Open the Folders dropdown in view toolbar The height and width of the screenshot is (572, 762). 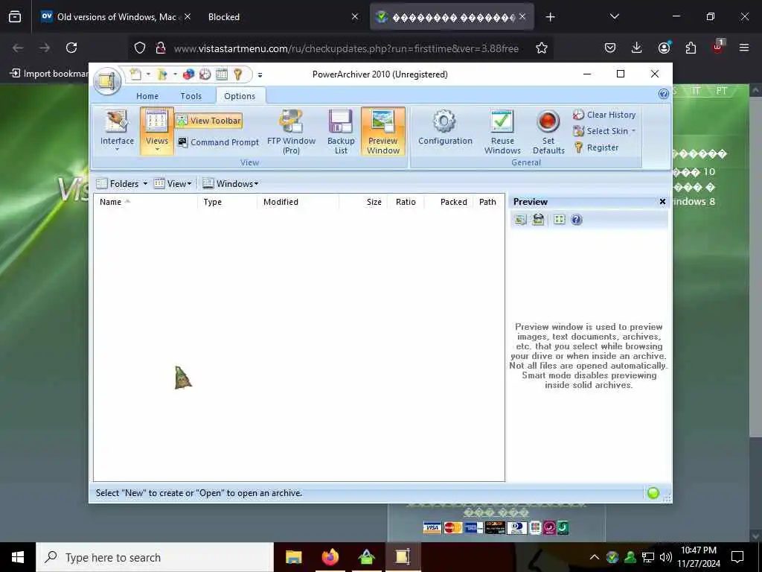pyautogui.click(x=122, y=183)
